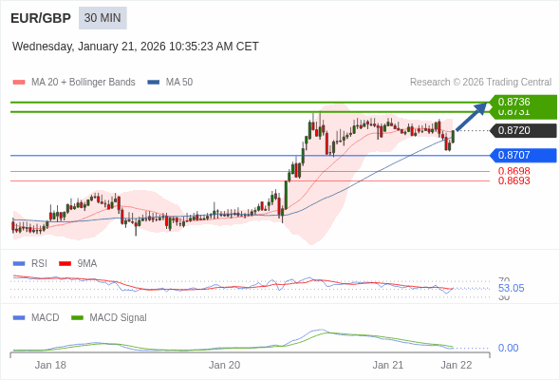
Task: Click the 0.8698 red support value
Action: click(513, 171)
